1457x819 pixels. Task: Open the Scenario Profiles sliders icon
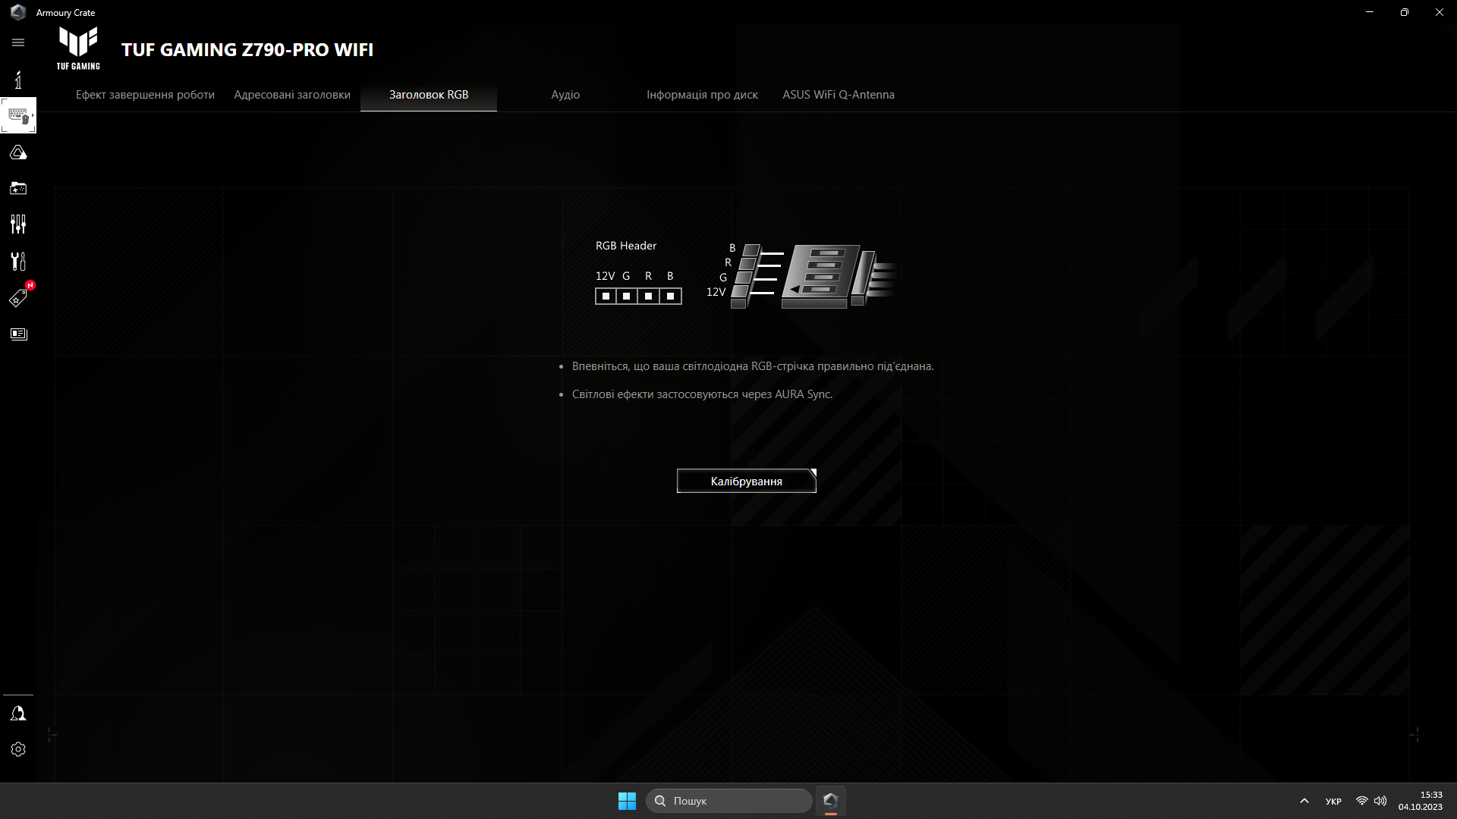(18, 224)
